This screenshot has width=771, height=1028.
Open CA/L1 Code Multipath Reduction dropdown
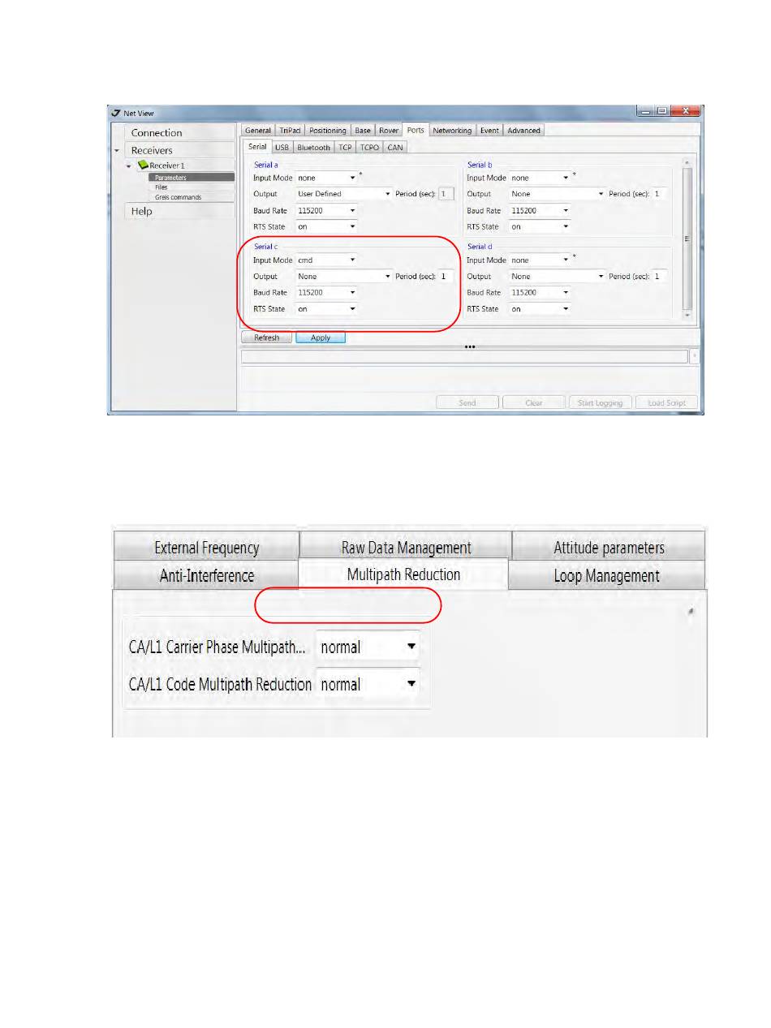tap(368, 685)
